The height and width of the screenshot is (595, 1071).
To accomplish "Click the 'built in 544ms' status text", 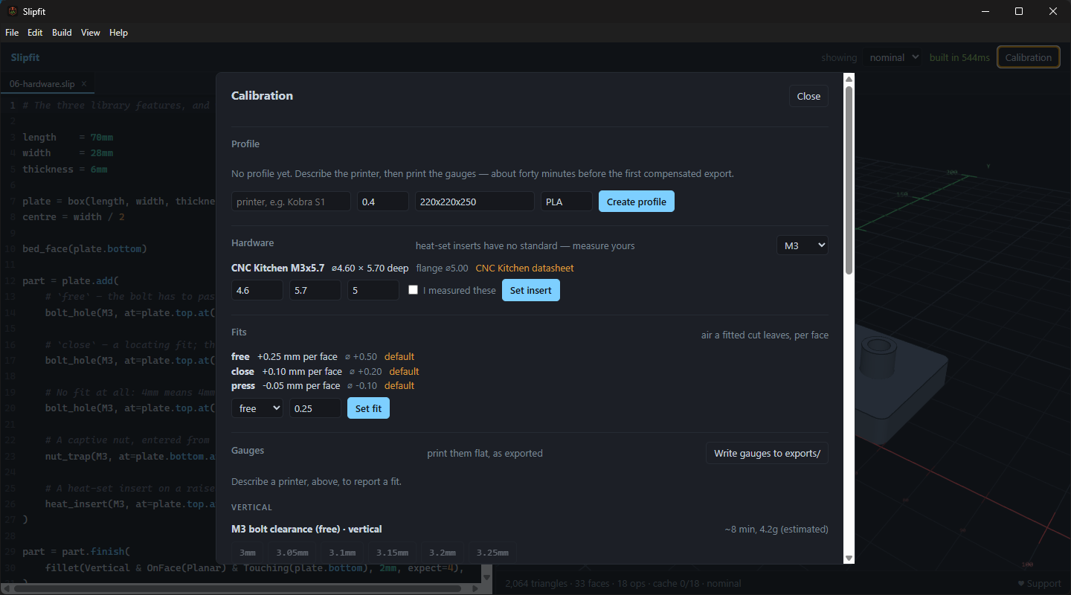I will (959, 57).
